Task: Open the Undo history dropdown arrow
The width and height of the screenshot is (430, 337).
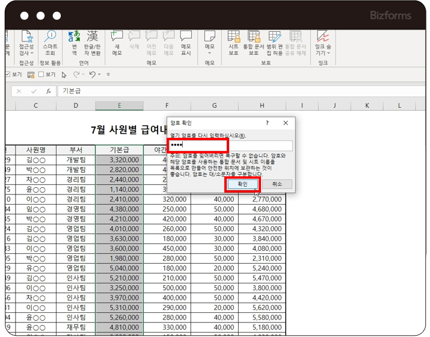Action: coord(99,75)
